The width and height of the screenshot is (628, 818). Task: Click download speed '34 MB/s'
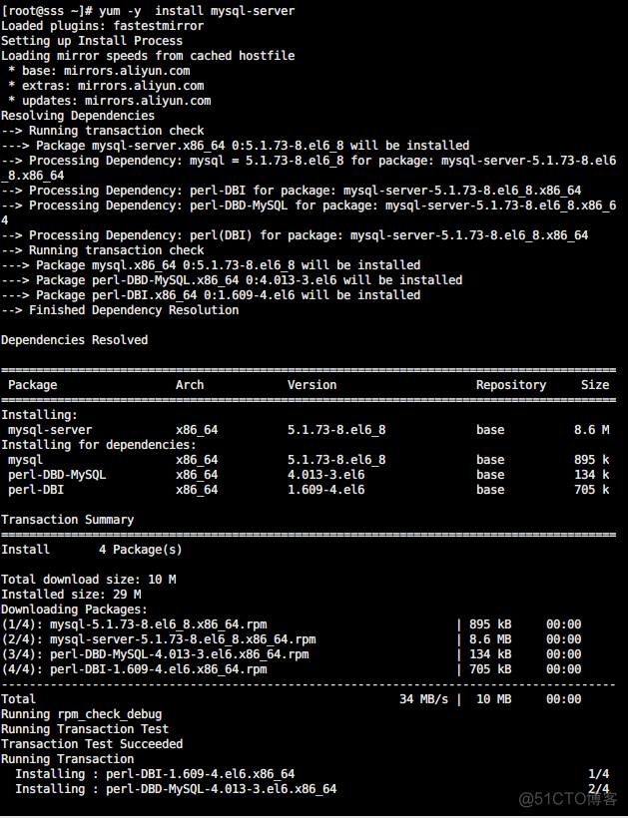pyautogui.click(x=423, y=699)
